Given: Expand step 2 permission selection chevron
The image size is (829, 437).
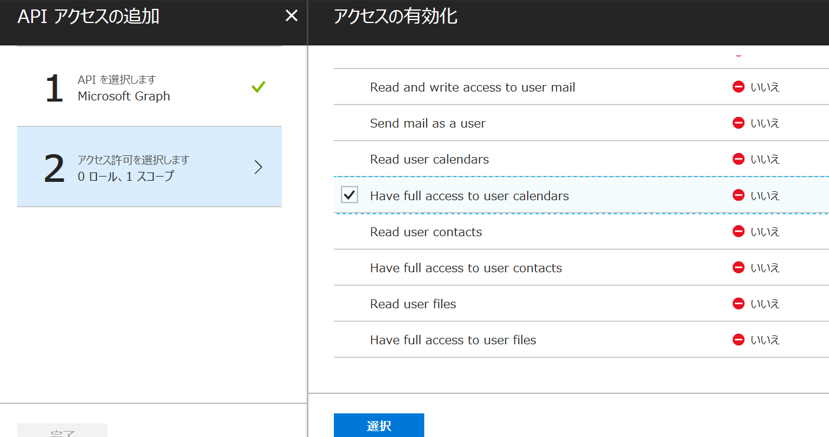Looking at the screenshot, I should (258, 167).
